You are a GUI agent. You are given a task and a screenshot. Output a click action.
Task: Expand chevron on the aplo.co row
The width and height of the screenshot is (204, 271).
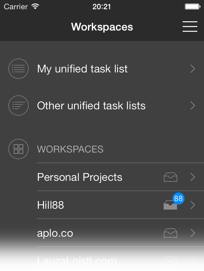click(x=193, y=233)
